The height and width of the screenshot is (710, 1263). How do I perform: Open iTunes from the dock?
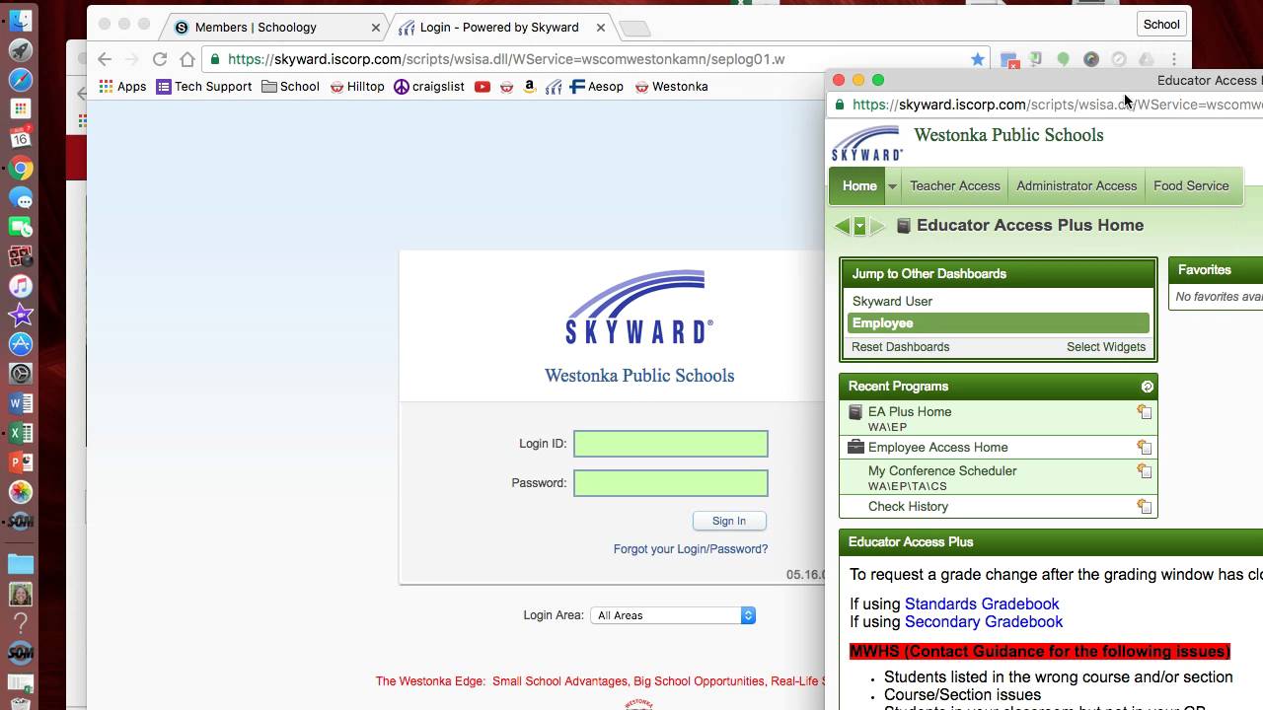21,286
